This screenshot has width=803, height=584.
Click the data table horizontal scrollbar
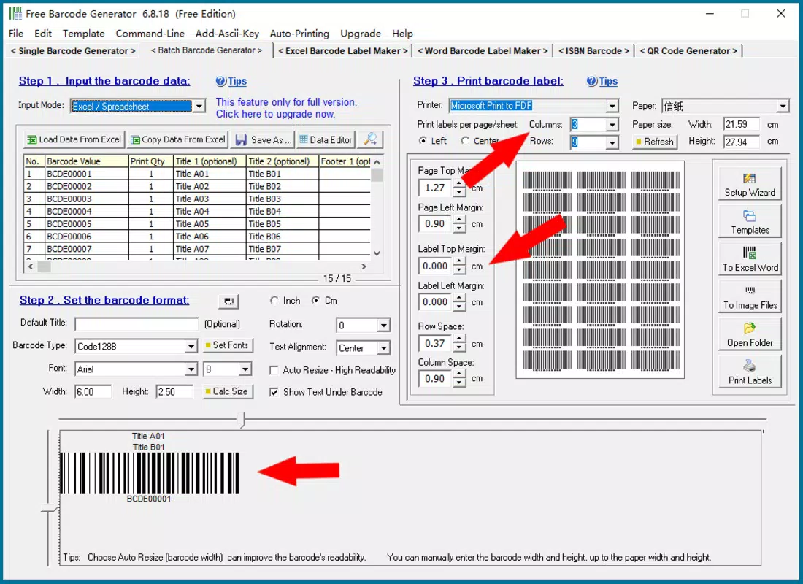197,266
